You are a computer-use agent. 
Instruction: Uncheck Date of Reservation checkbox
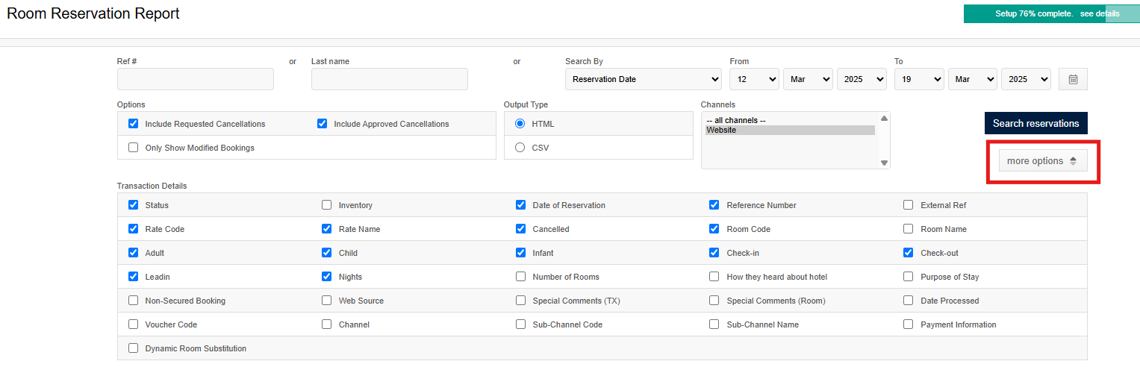[521, 205]
